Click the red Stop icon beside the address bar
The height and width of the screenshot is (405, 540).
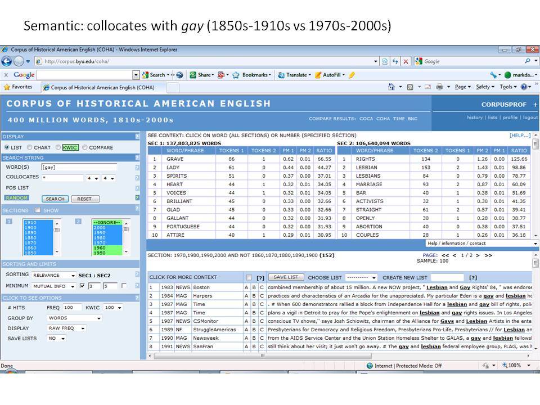tap(406, 61)
